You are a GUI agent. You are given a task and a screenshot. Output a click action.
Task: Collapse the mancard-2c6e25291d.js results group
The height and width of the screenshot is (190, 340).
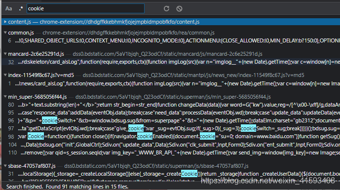[5, 54]
